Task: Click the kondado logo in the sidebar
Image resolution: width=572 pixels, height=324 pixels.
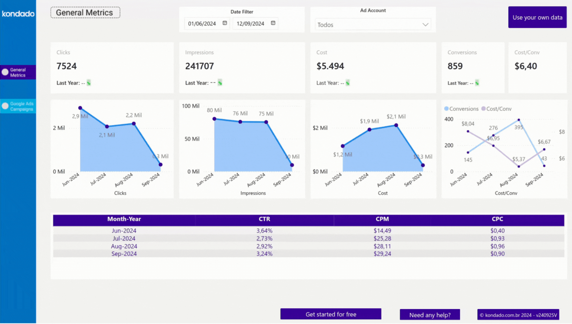Action: [x=18, y=13]
